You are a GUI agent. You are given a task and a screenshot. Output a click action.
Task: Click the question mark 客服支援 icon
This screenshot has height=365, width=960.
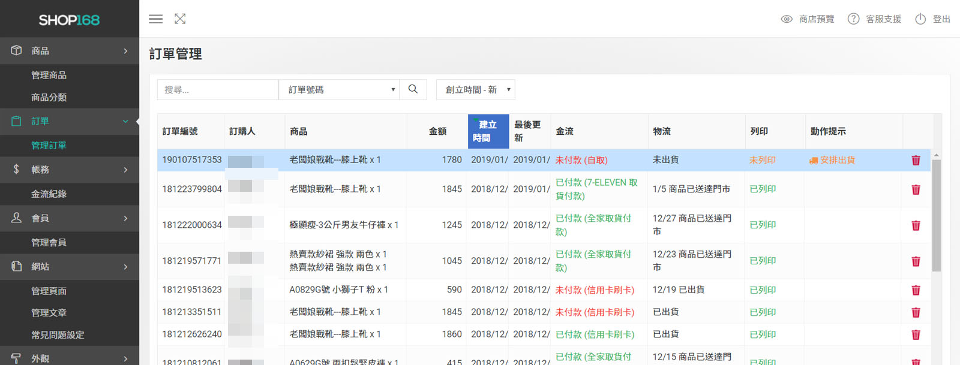[x=853, y=19]
